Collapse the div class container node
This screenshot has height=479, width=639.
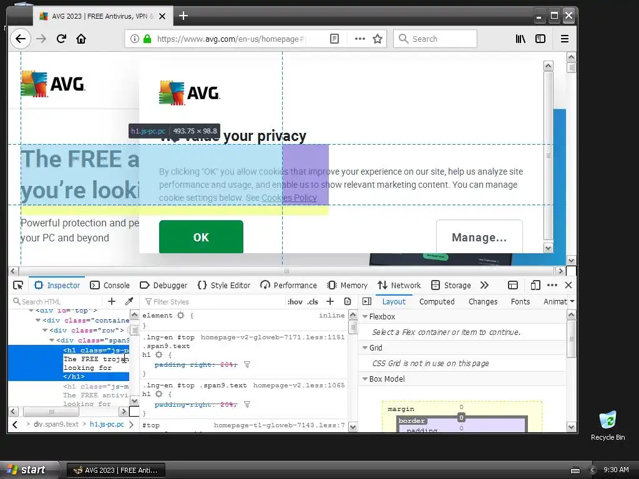point(38,320)
